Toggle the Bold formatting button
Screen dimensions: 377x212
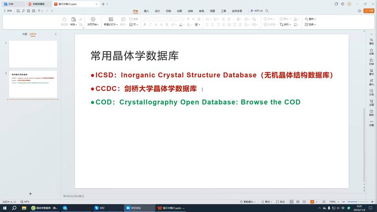click(x=145, y=25)
